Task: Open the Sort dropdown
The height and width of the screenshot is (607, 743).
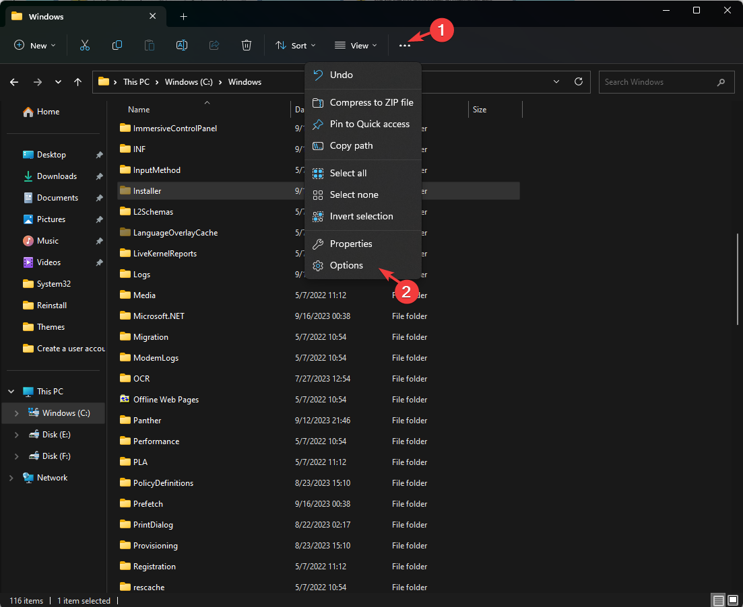Action: 295,46
